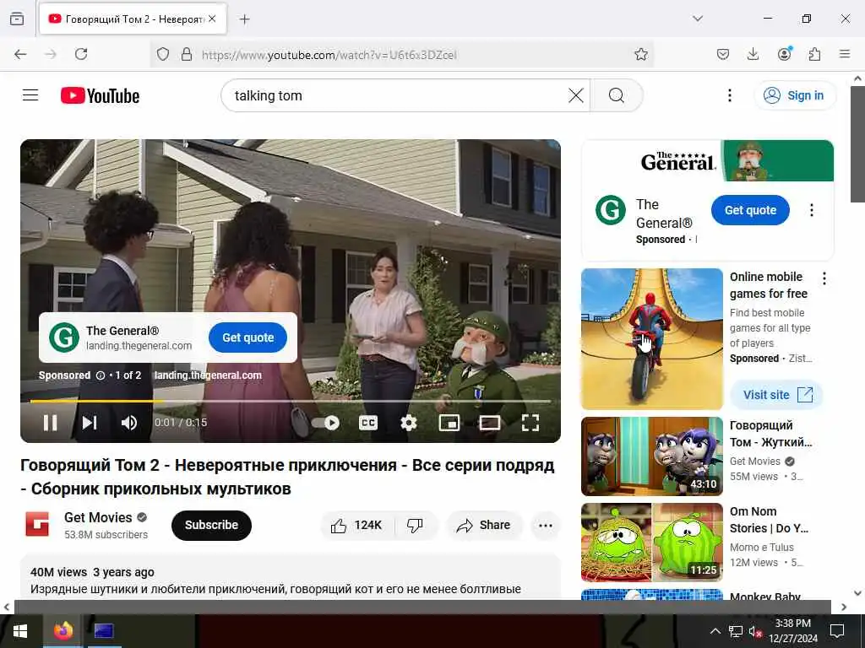
Task: Click on the video progress bar
Action: coord(291,401)
